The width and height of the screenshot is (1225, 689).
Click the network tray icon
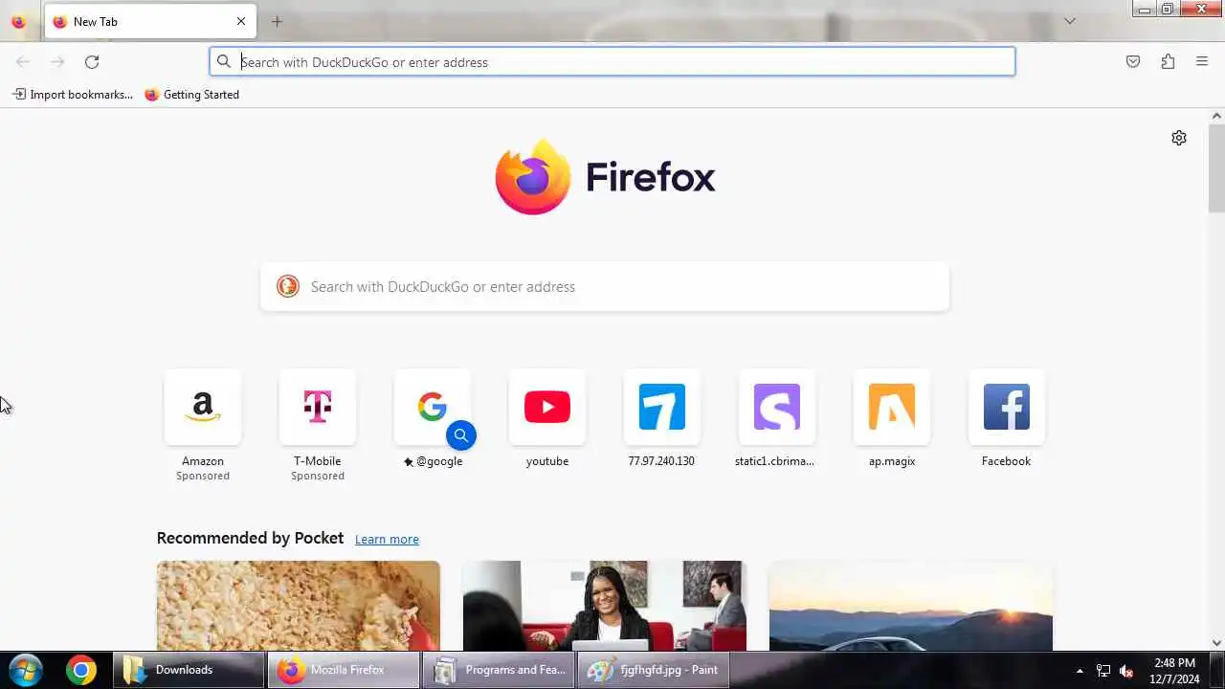click(1103, 671)
